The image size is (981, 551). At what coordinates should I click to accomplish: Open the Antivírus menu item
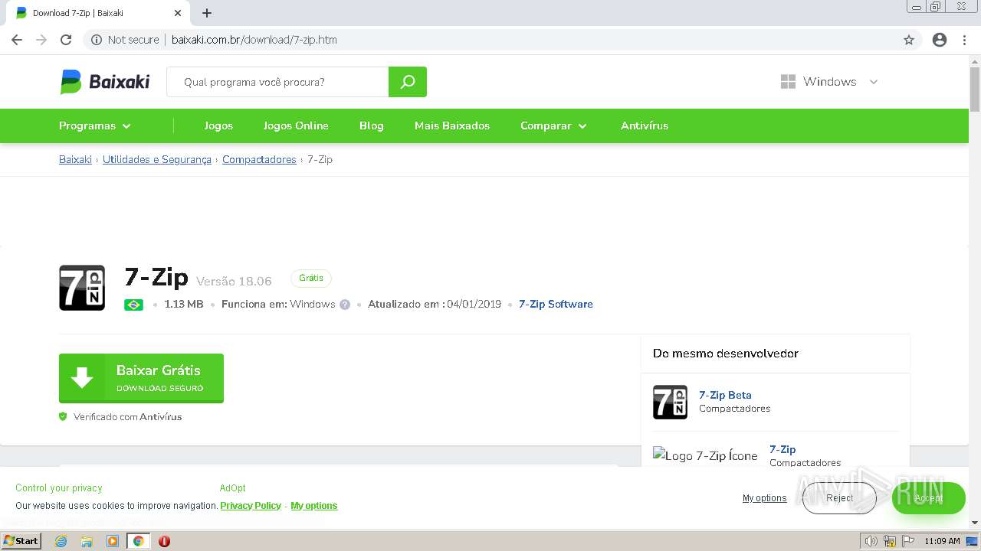[x=645, y=126]
